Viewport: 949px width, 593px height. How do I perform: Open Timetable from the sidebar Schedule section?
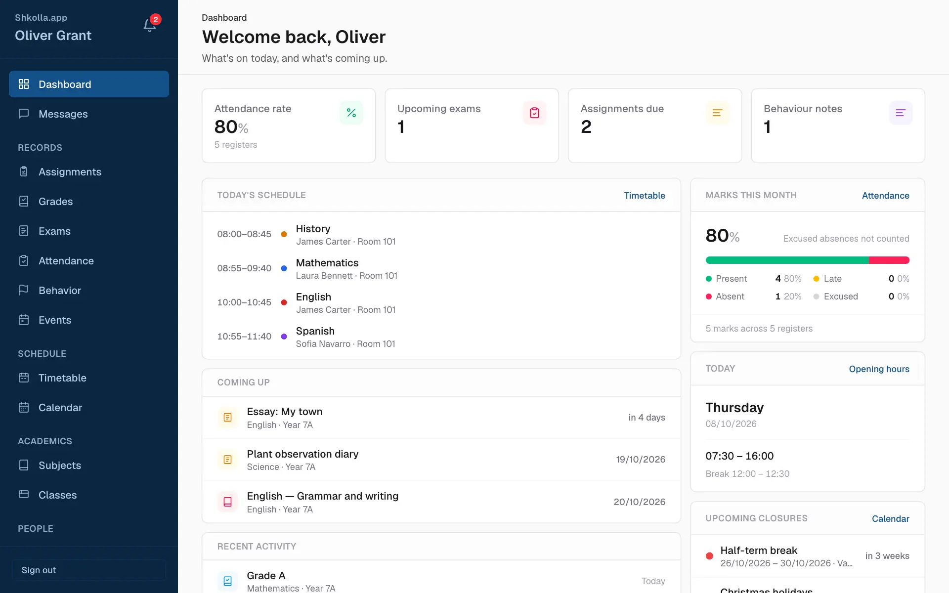click(x=89, y=378)
